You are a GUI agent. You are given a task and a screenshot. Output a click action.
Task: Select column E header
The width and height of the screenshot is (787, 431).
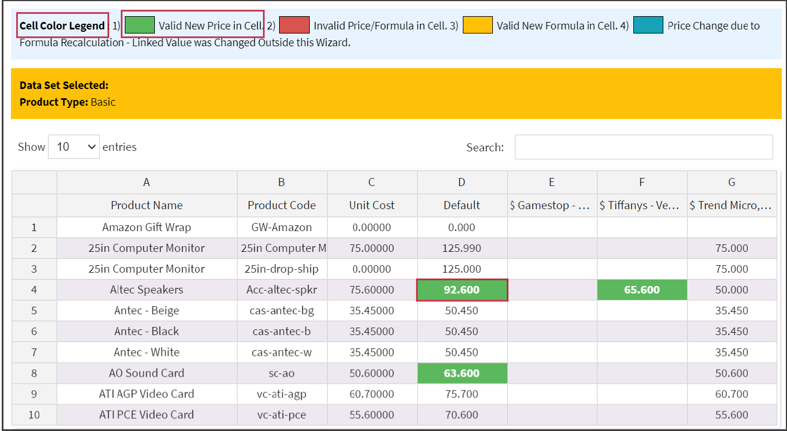tap(552, 182)
